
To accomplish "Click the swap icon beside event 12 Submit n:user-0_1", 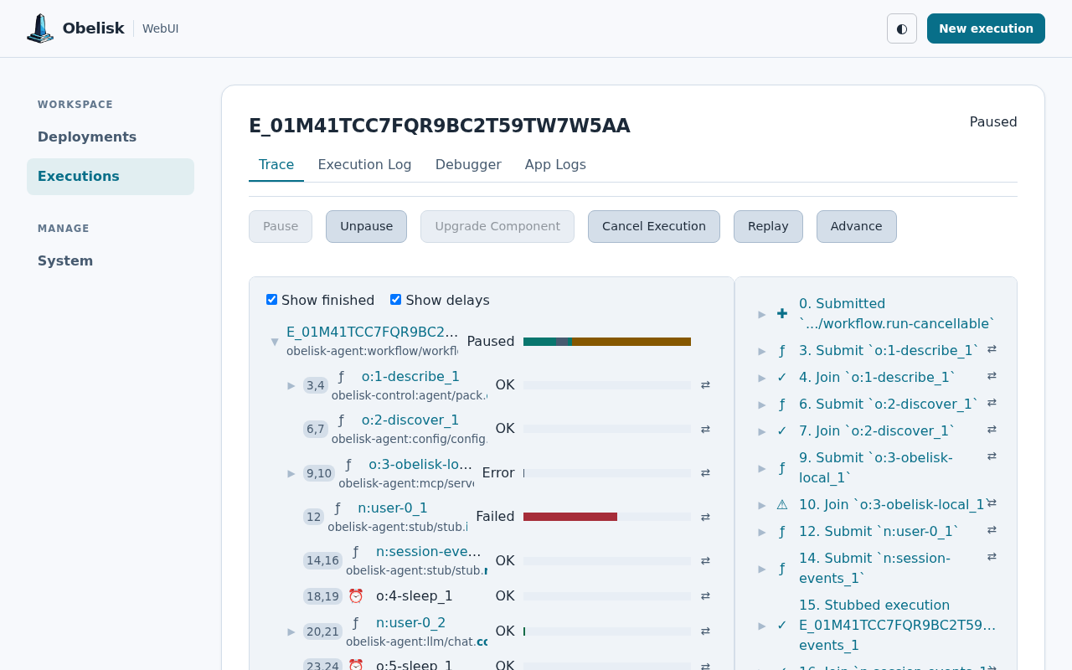I will (x=992, y=530).
